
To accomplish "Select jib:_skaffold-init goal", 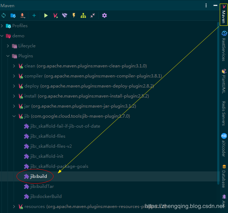I will click(47, 156).
